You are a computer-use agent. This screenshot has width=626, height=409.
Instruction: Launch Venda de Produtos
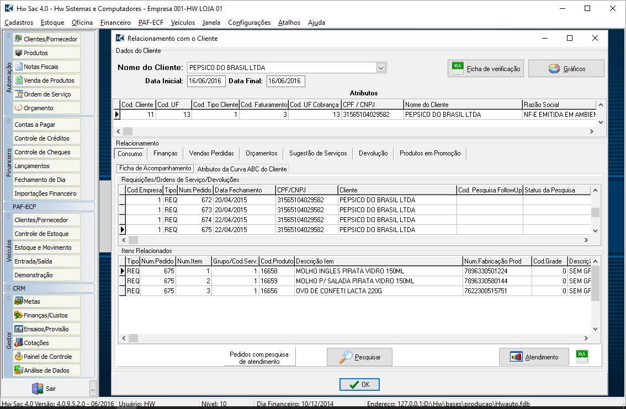pyautogui.click(x=47, y=80)
